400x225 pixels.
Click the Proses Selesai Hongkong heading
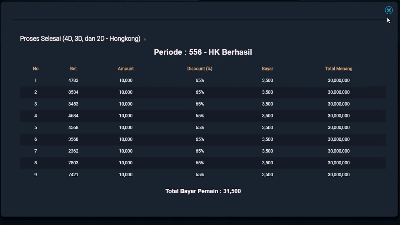click(80, 39)
